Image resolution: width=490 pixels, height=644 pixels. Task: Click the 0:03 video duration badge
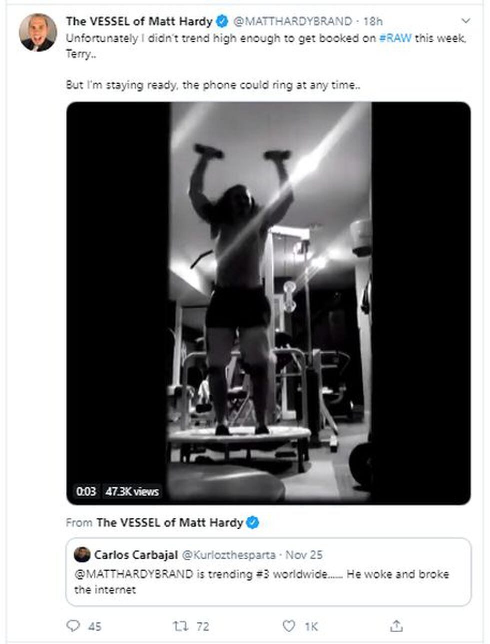86,491
